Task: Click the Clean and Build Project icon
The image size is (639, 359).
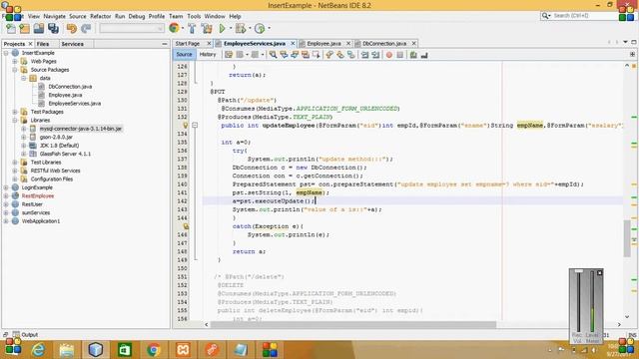Action: click(207, 29)
